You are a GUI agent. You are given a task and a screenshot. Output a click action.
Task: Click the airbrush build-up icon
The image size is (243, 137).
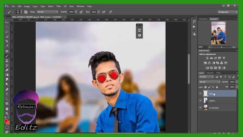pos(104,12)
